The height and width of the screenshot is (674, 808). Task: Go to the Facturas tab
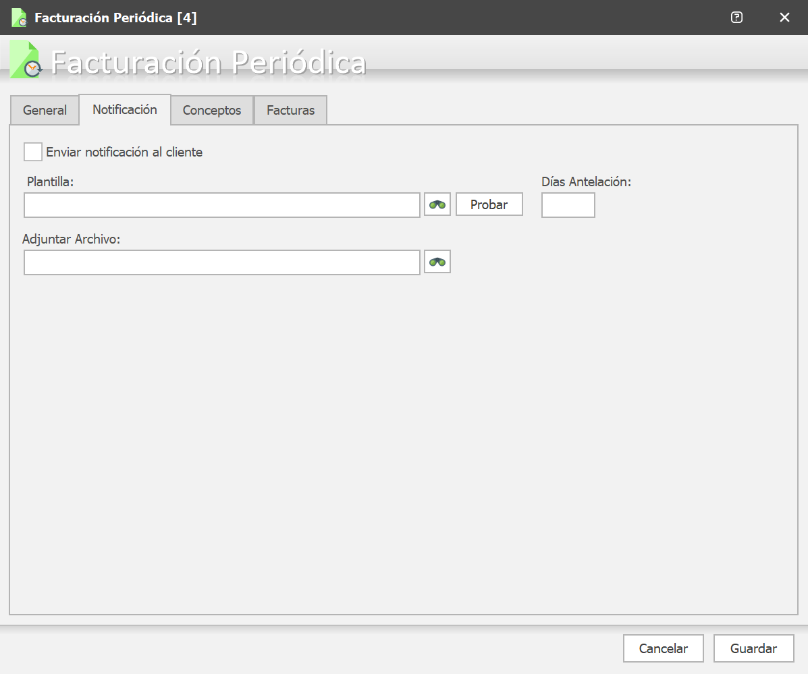pos(291,110)
